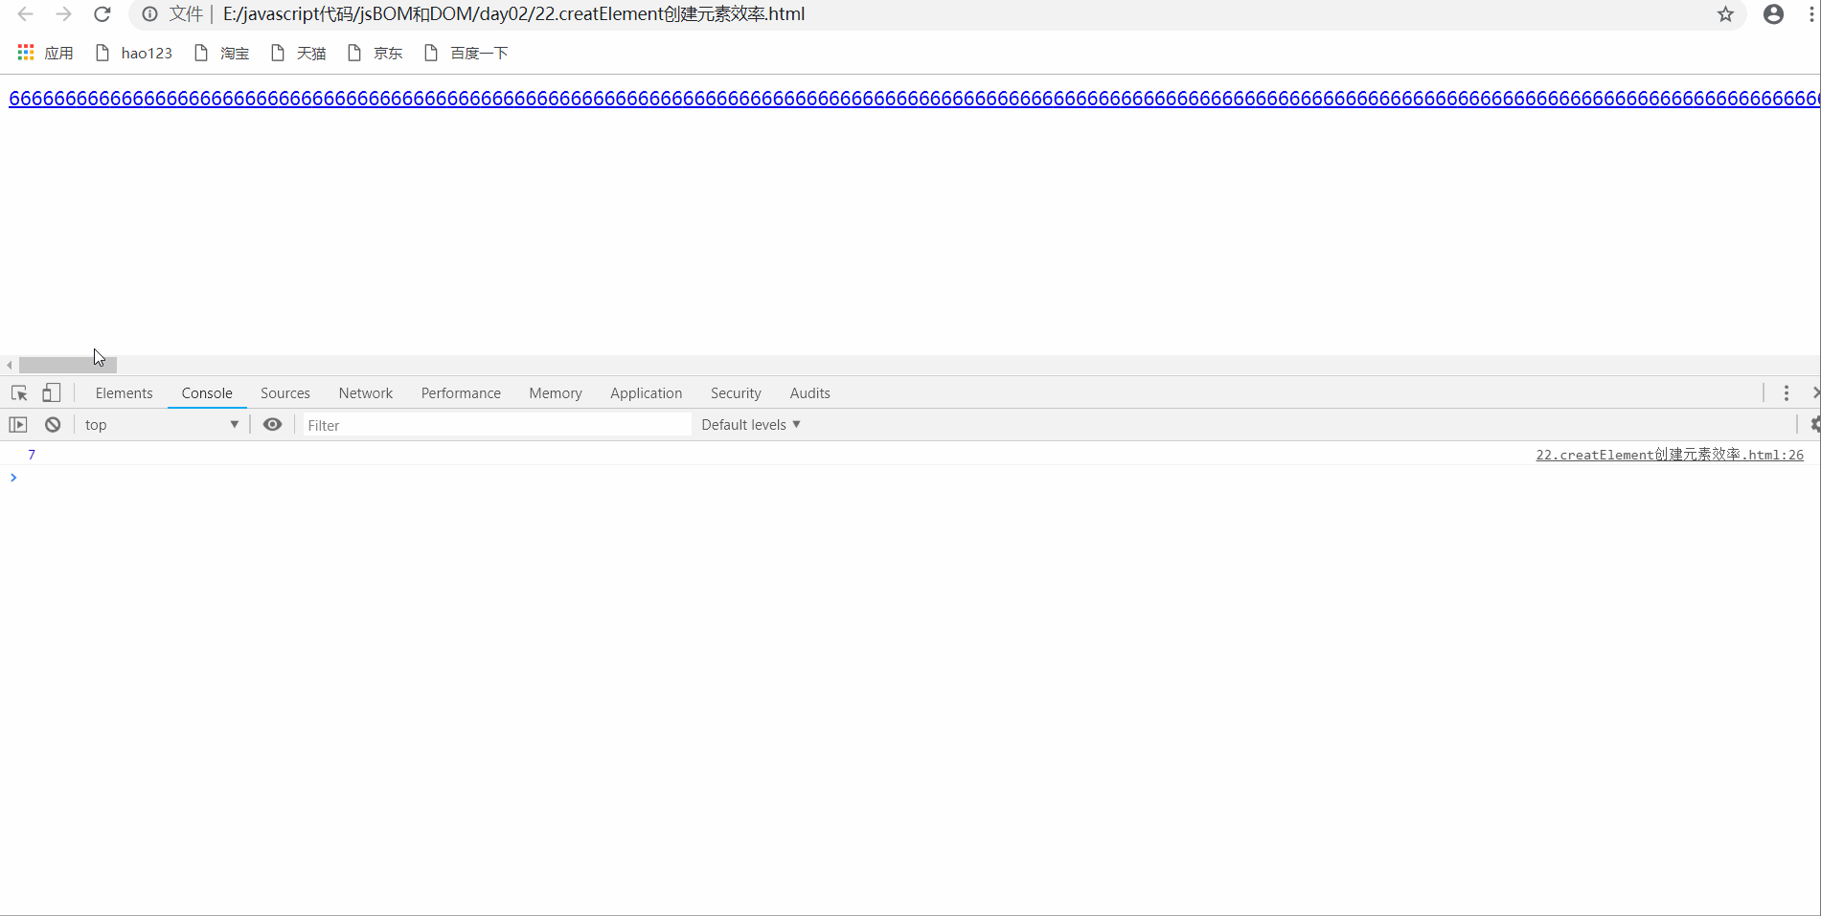The height and width of the screenshot is (916, 1821).
Task: Switch to the Audits tab
Action: 810,393
